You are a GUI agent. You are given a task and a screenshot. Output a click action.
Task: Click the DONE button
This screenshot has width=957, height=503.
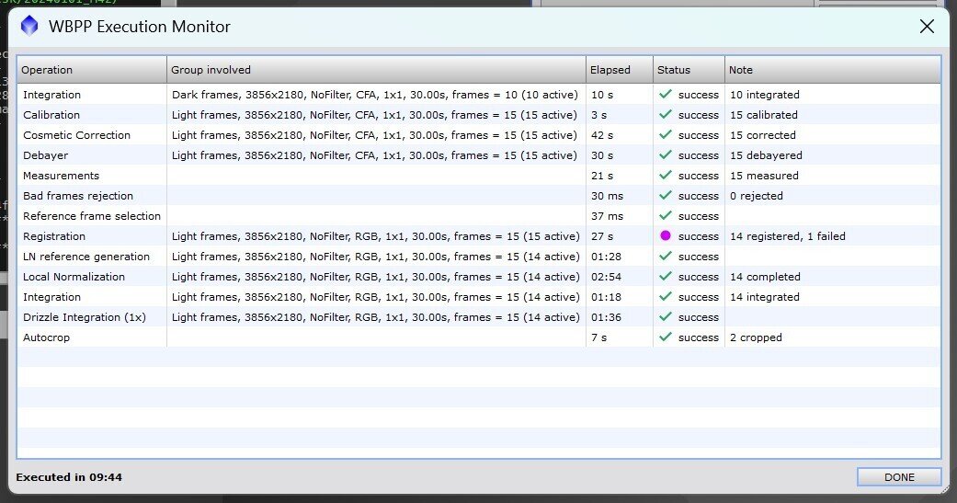click(899, 477)
